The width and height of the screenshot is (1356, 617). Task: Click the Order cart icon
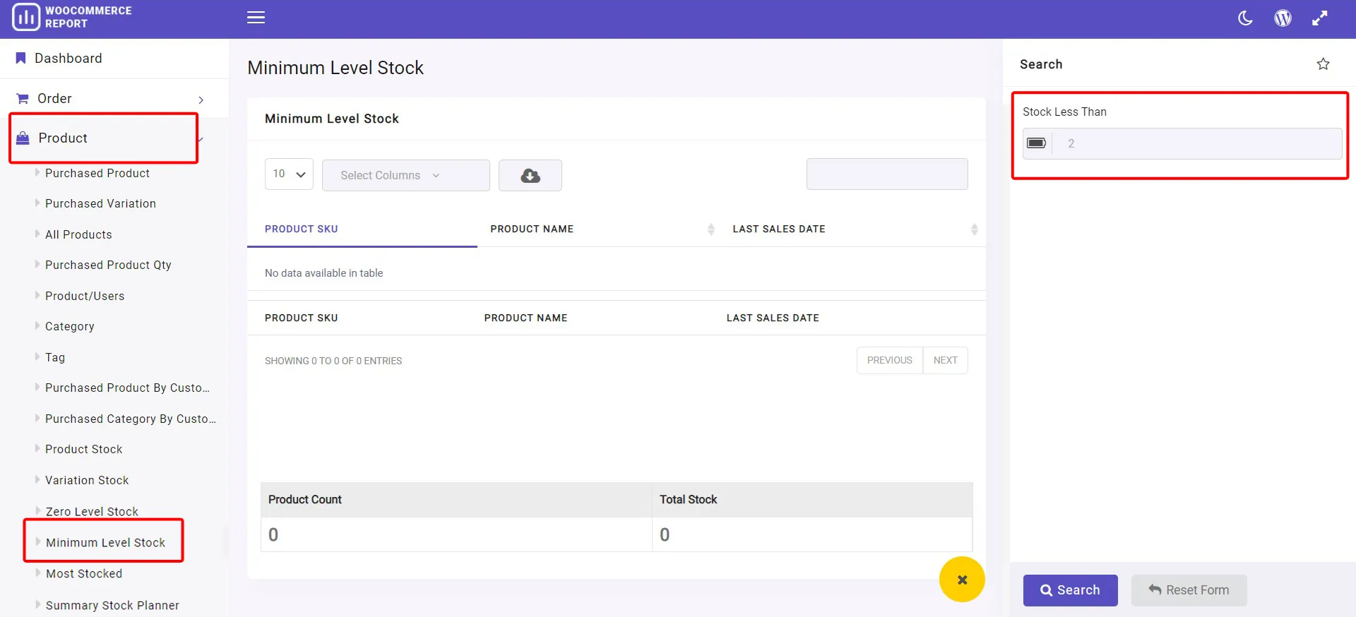click(23, 98)
